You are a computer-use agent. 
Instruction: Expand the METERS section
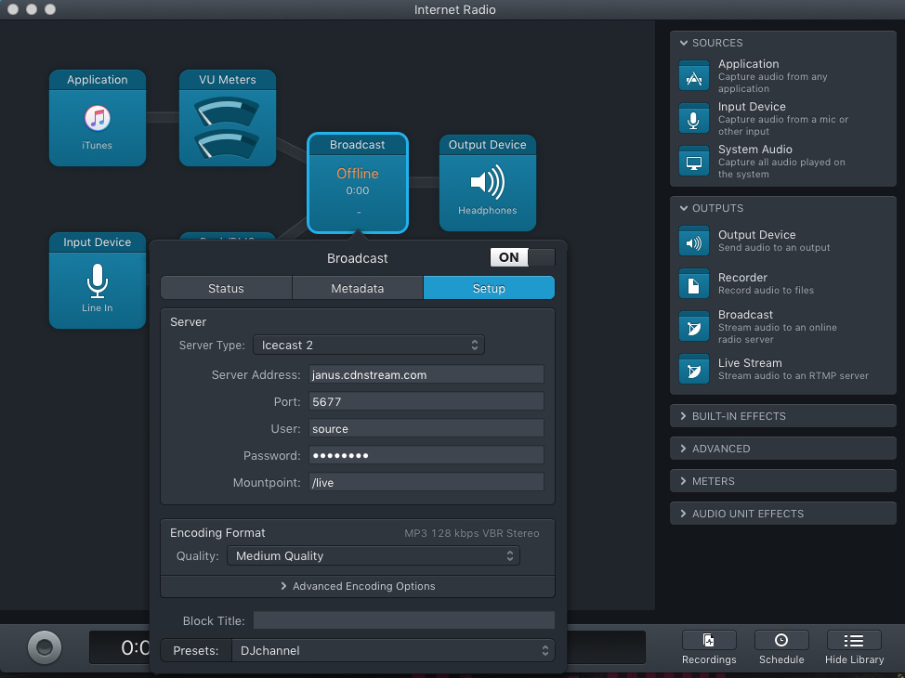(x=782, y=481)
